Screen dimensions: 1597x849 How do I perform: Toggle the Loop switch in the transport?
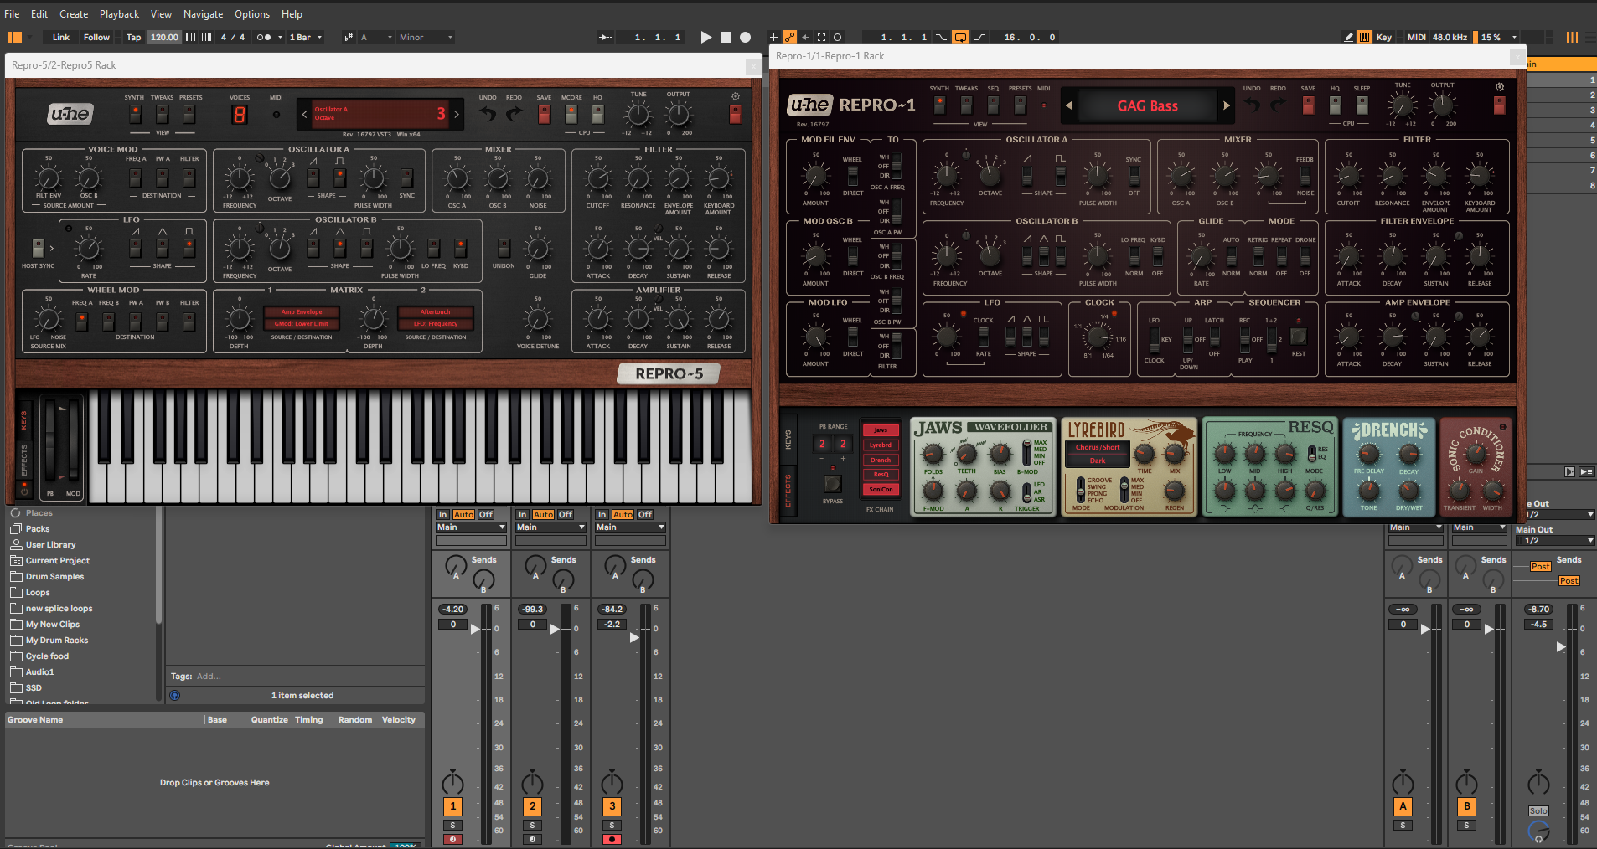(x=960, y=37)
